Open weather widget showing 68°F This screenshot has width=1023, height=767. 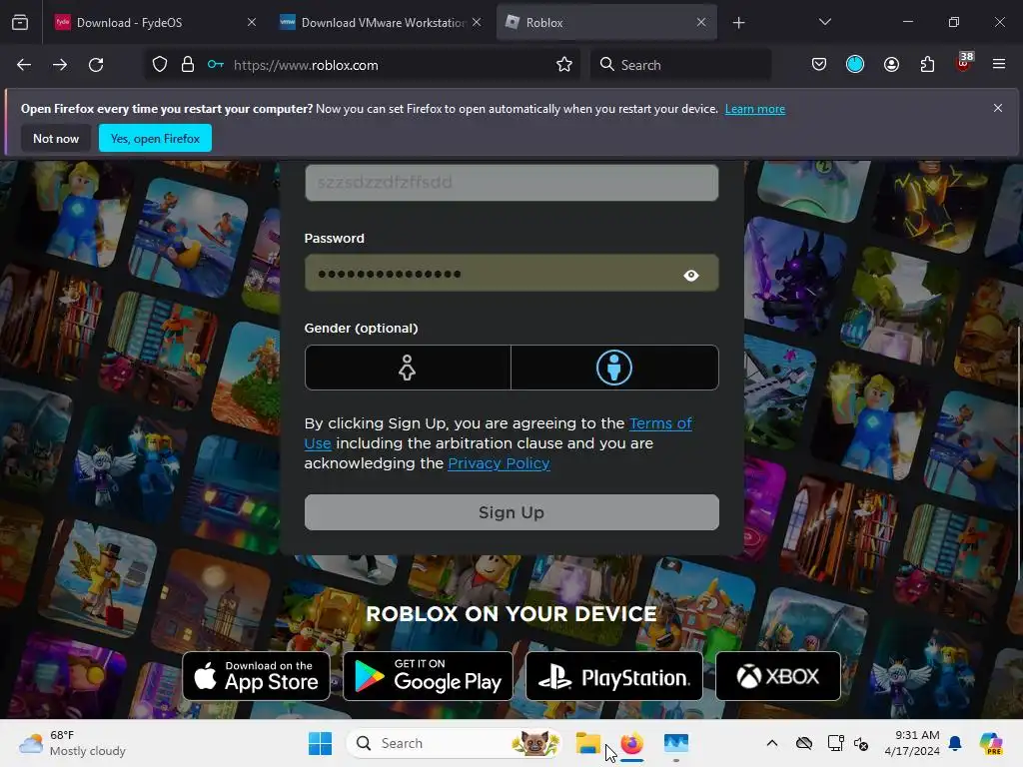[x=72, y=743]
